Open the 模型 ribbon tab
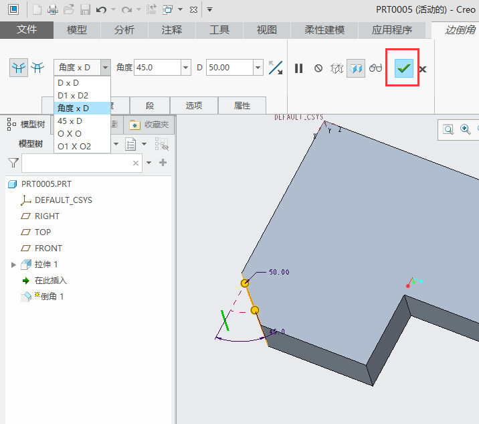Viewport: 479px width, 424px height. click(77, 30)
